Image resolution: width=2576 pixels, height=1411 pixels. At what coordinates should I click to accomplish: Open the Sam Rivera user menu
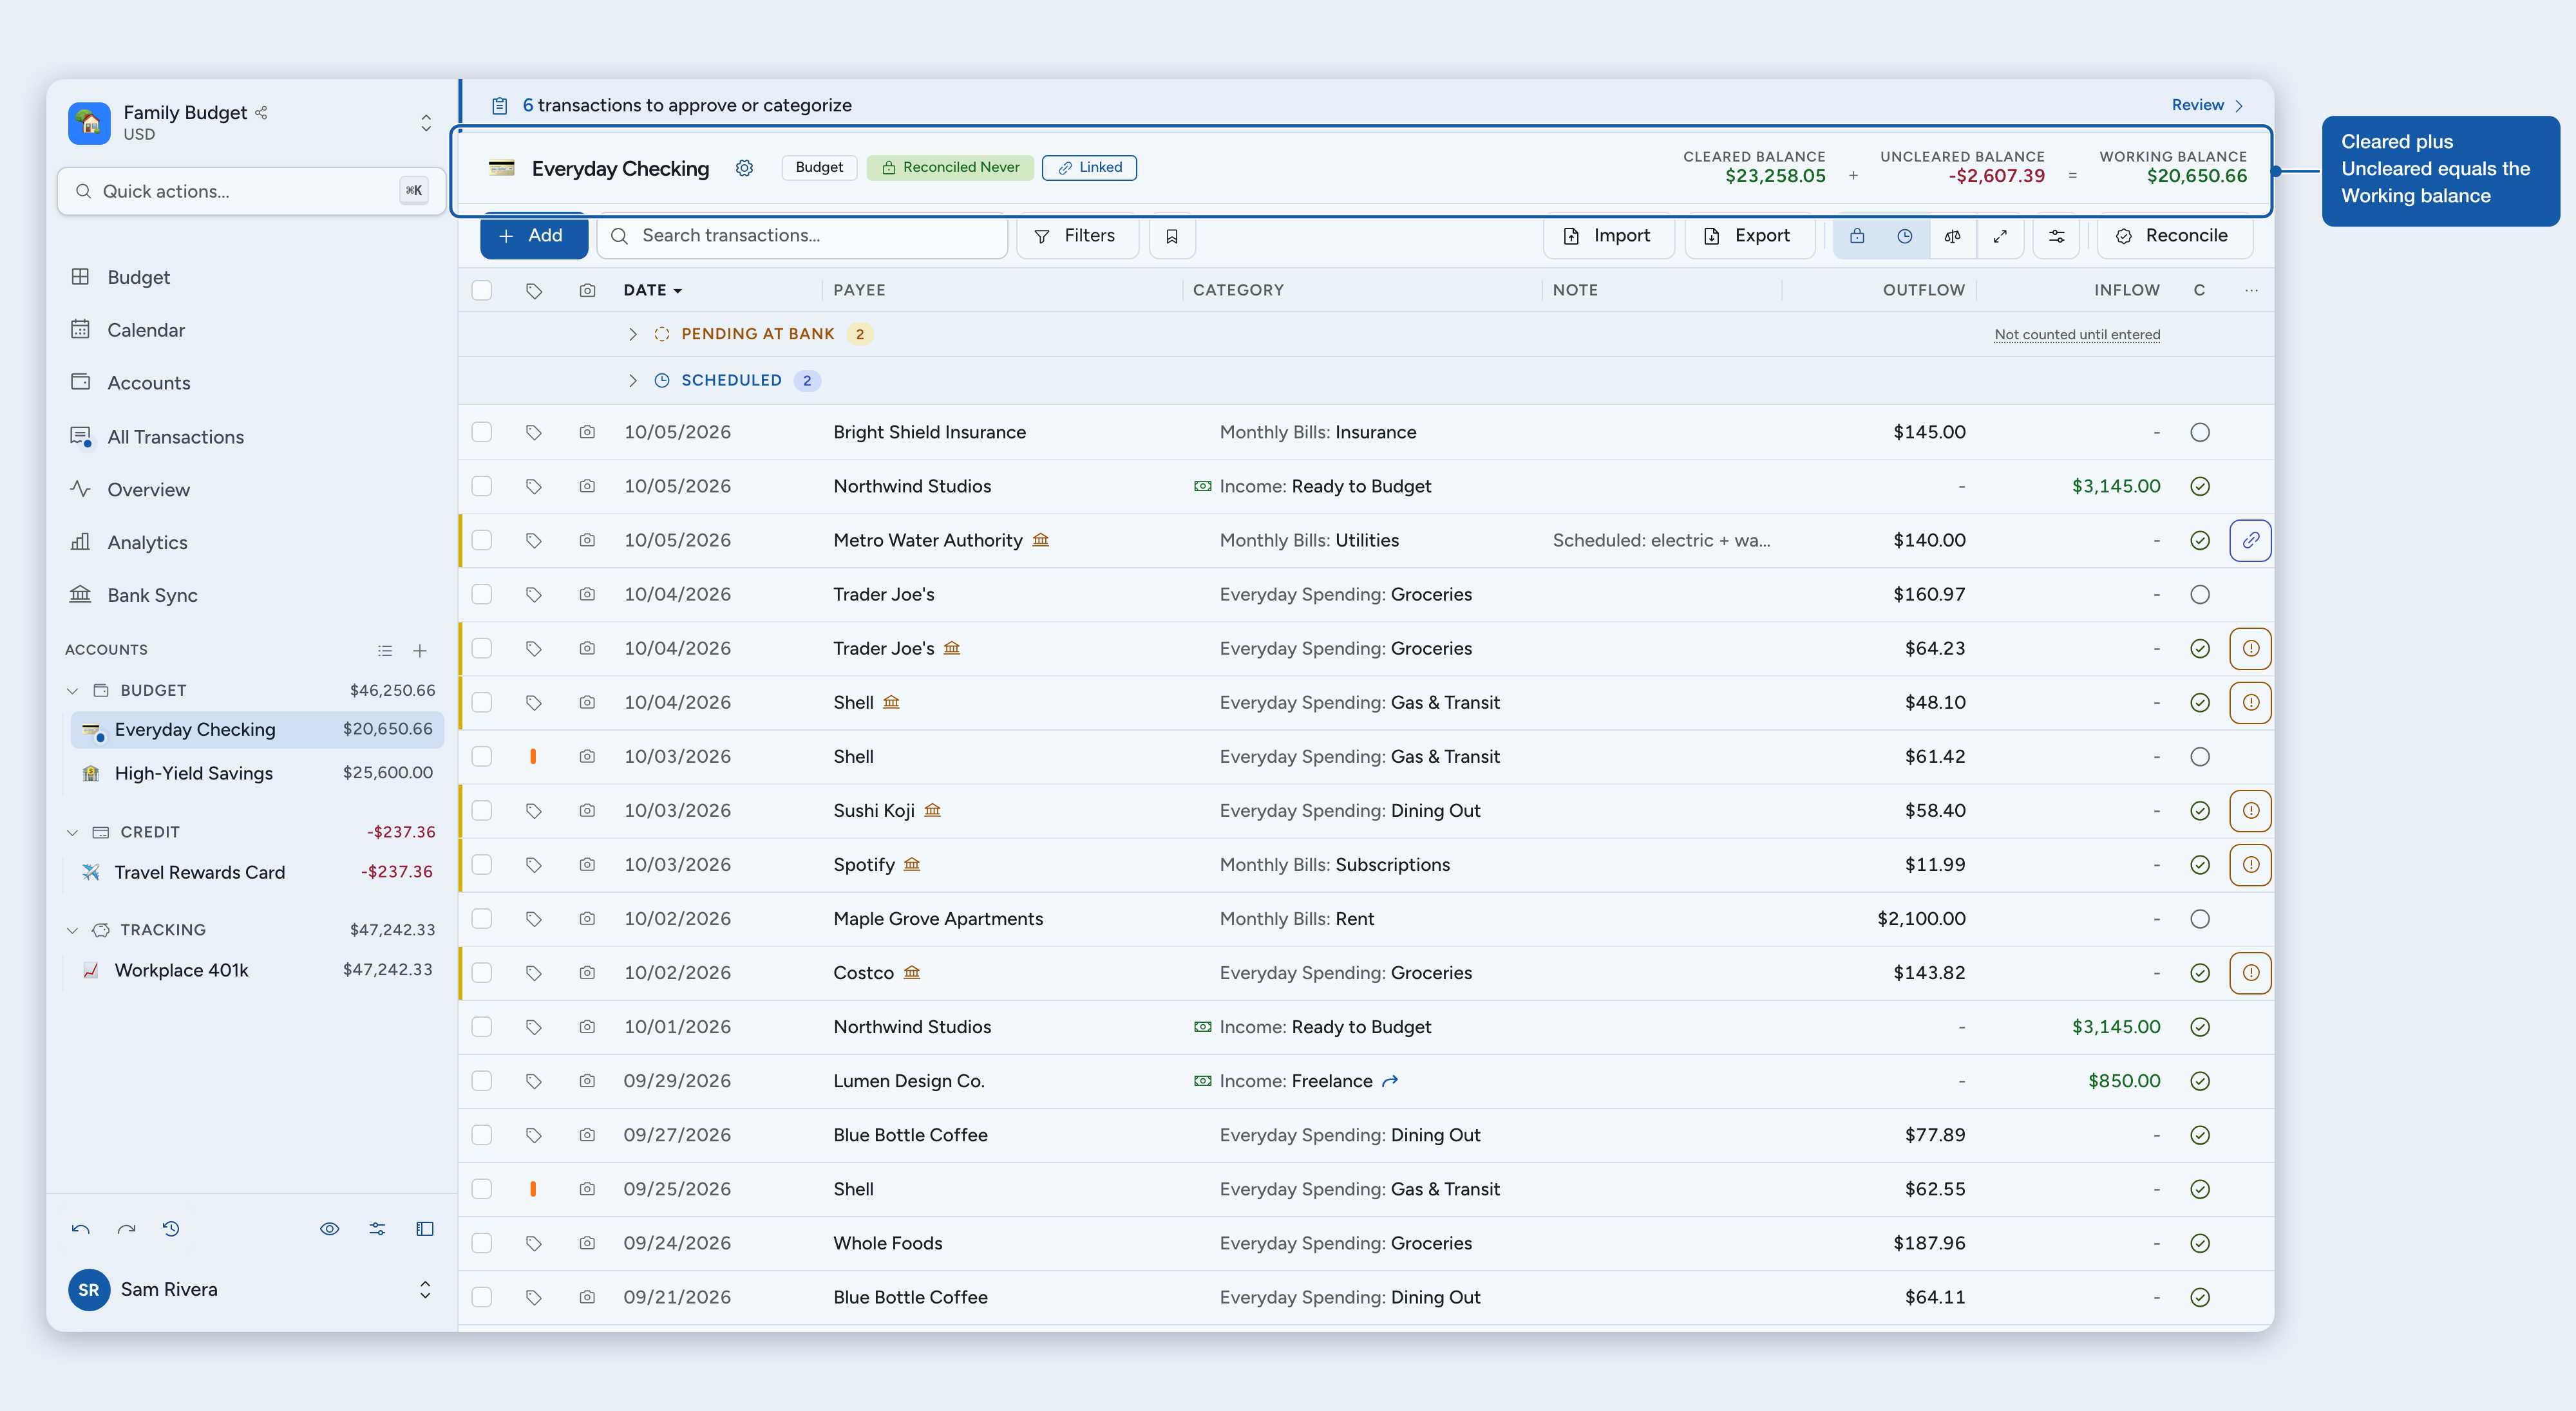tap(425, 1290)
